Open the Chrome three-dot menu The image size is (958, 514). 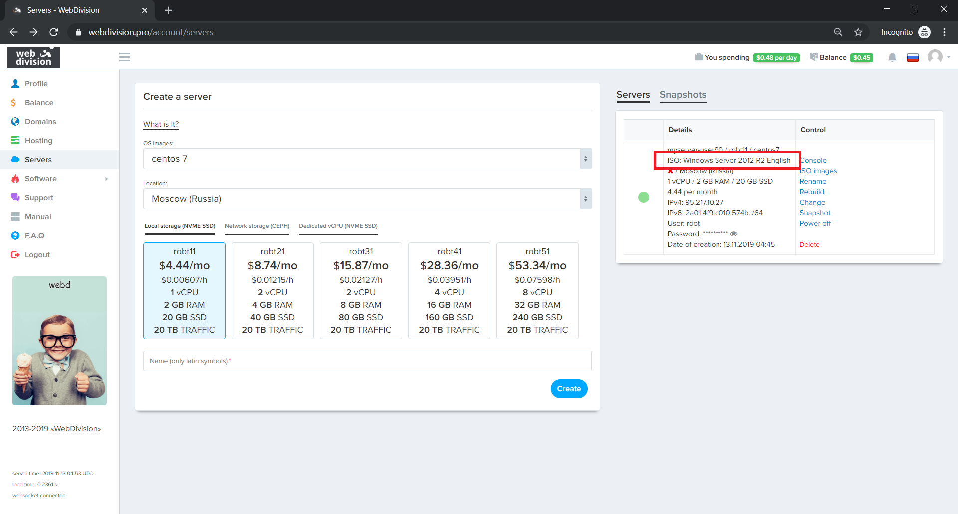coord(944,32)
